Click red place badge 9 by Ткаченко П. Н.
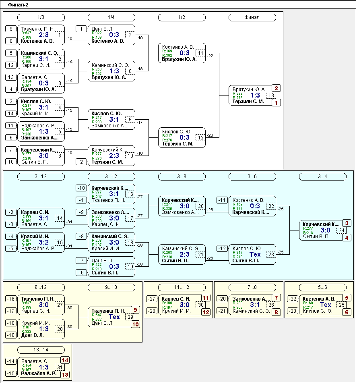The image size is (357, 384). [x=136, y=310]
